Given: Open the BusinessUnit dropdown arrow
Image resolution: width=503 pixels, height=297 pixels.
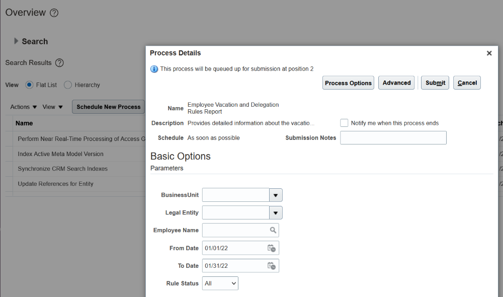Looking at the screenshot, I should (276, 195).
